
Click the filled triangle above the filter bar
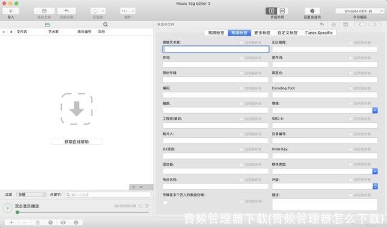134,187
